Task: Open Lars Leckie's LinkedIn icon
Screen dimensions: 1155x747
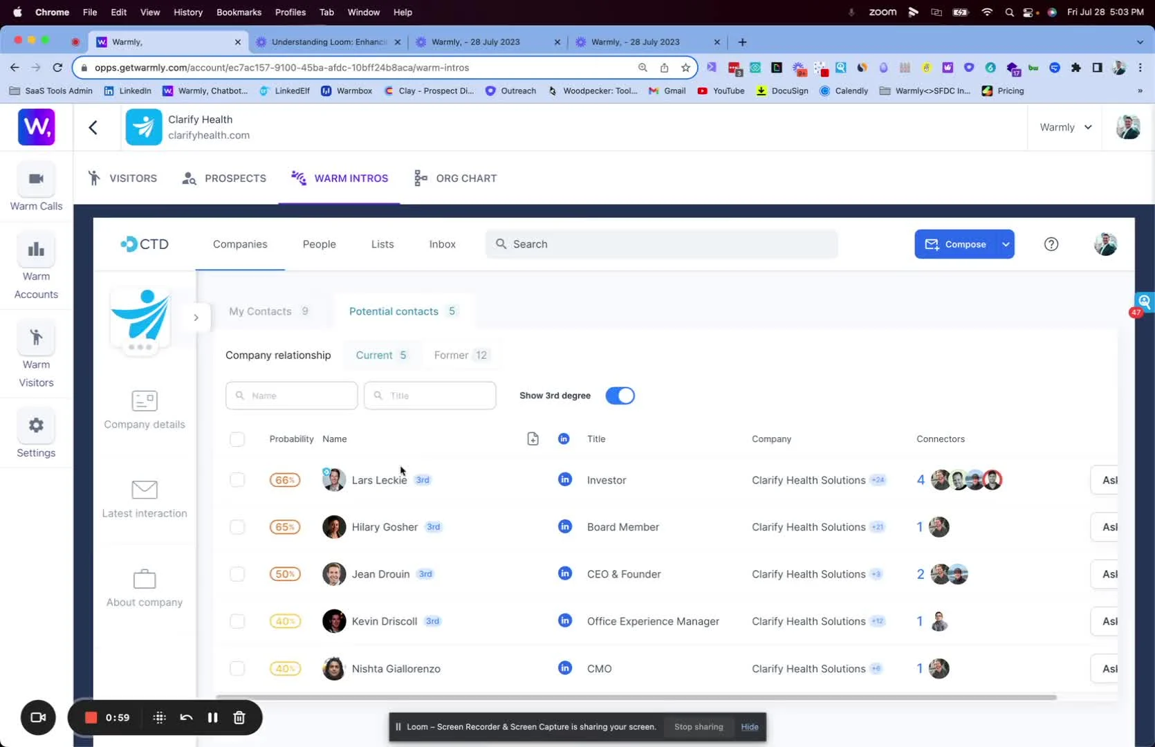Action: click(x=565, y=479)
